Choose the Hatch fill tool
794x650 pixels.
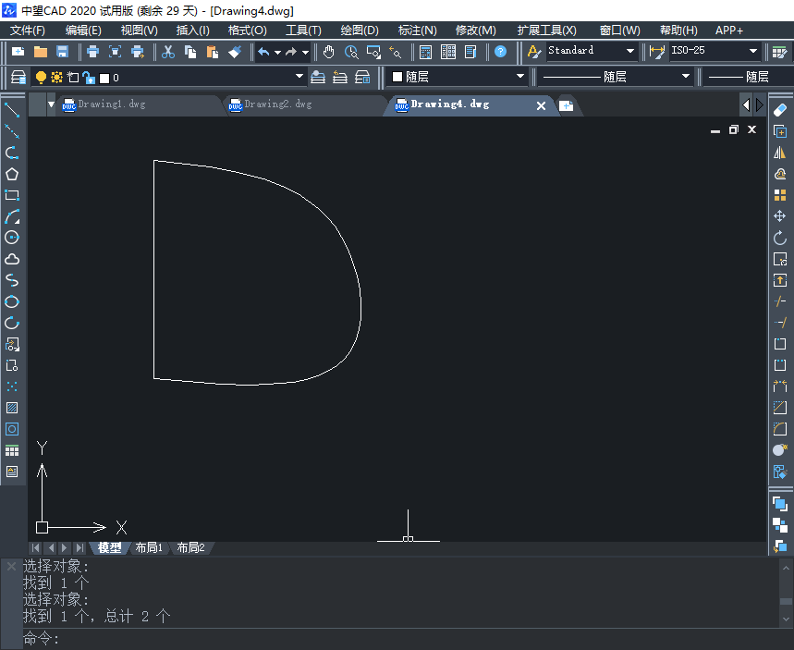pyautogui.click(x=12, y=408)
